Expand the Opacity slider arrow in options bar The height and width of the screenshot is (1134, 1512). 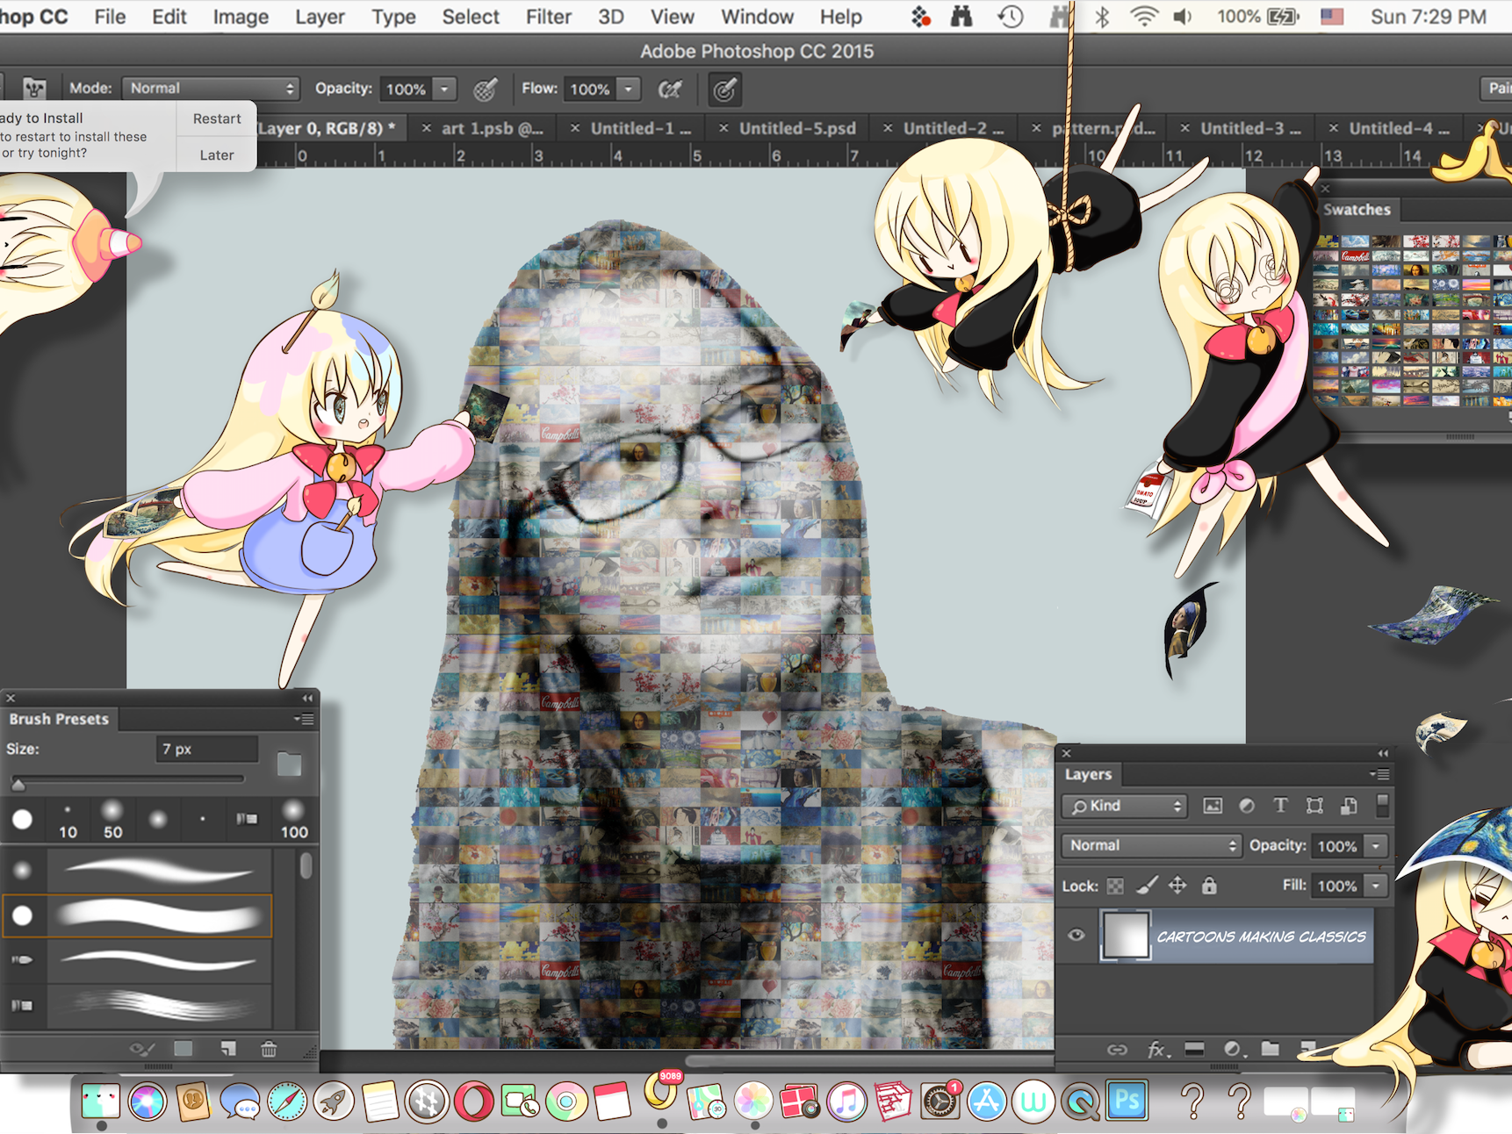pyautogui.click(x=444, y=89)
